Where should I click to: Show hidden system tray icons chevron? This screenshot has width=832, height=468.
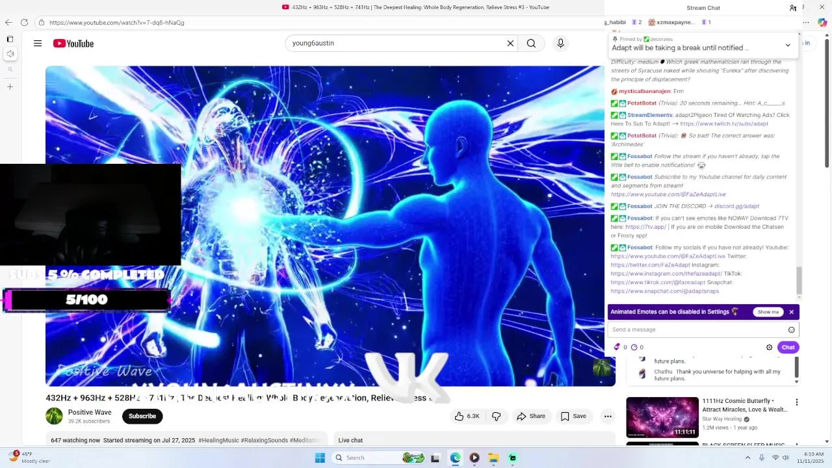747,458
